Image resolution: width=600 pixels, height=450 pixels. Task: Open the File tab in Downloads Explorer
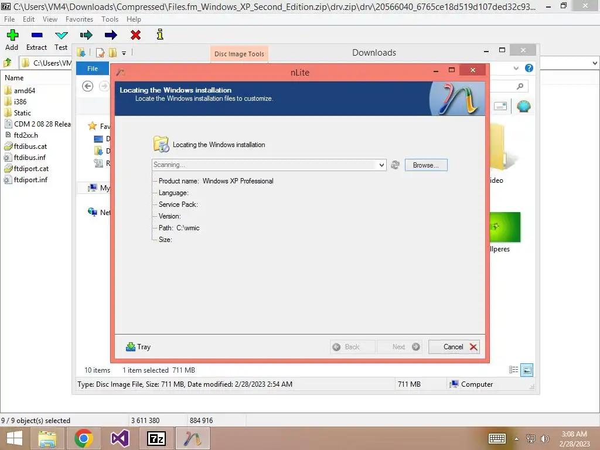(92, 69)
